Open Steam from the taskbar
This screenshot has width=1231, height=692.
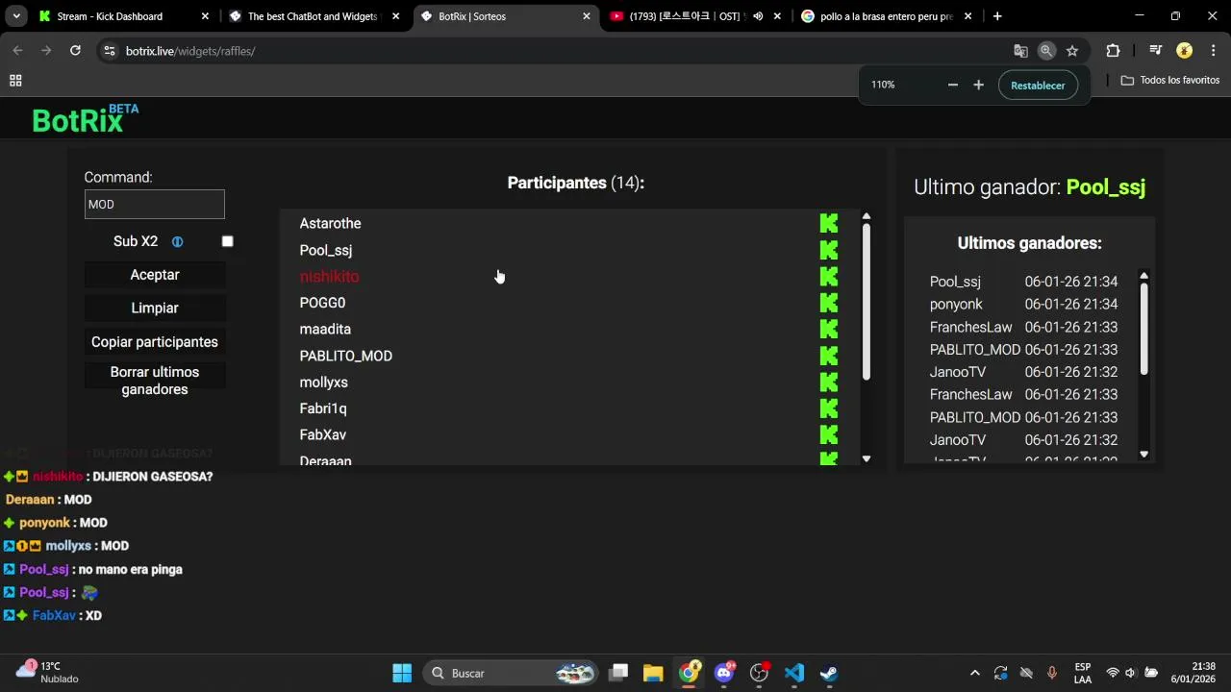828,673
